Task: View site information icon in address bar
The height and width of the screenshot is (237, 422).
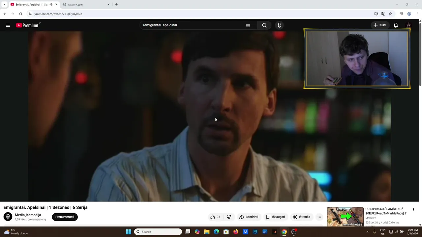Action: click(x=30, y=14)
